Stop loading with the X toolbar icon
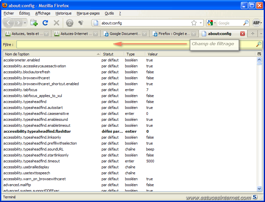The width and height of the screenshot is (265, 202). pyautogui.click(x=57, y=23)
